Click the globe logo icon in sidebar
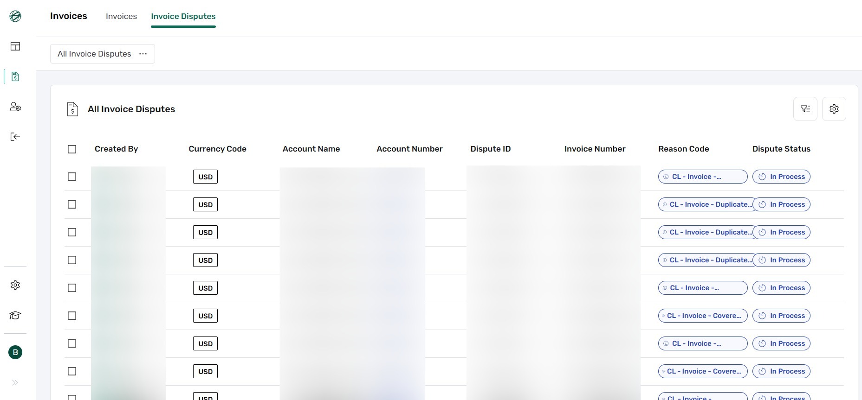 pyautogui.click(x=15, y=16)
